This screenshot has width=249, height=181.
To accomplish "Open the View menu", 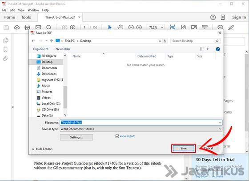I will pyautogui.click(x=21, y=10).
